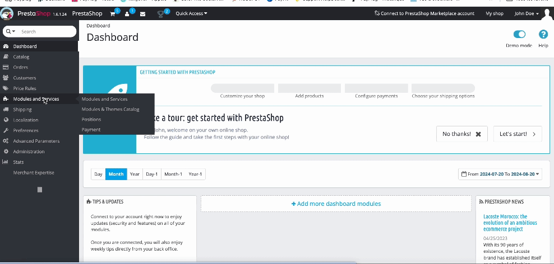The width and height of the screenshot is (554, 264).
Task: Switch to the Year-1 period tab
Action: [195, 174]
